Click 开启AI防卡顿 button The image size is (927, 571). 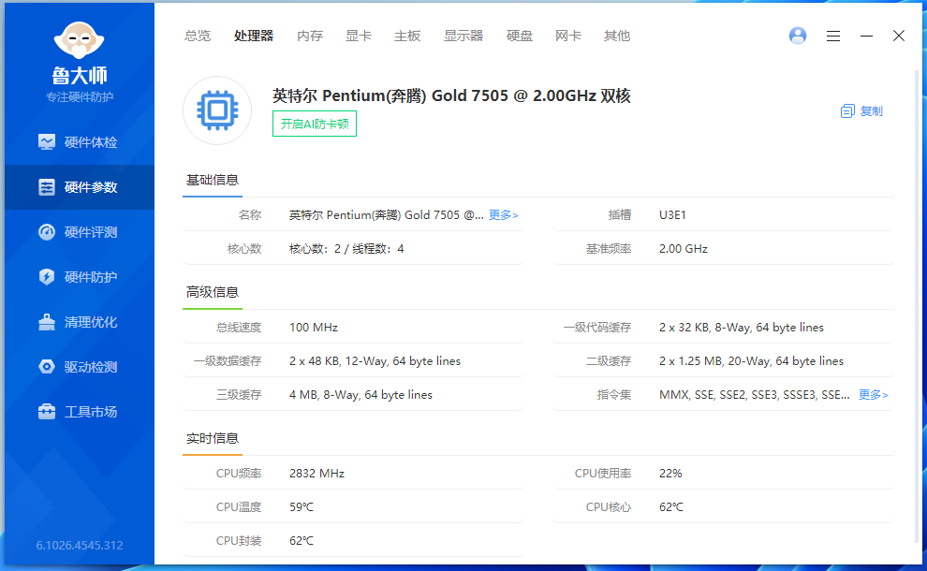click(315, 124)
